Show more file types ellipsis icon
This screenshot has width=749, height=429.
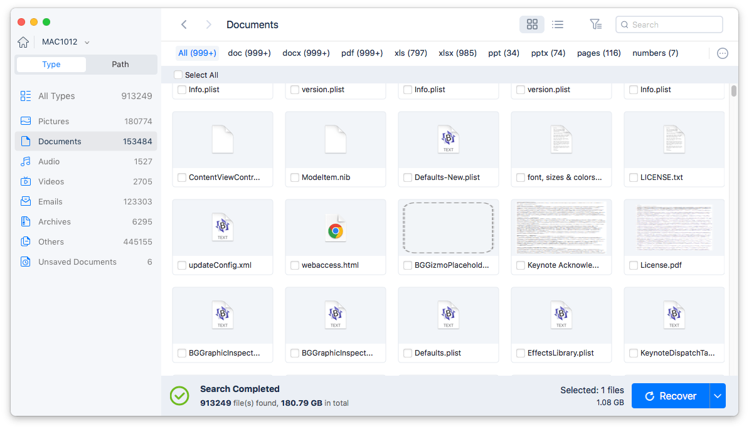tap(722, 53)
